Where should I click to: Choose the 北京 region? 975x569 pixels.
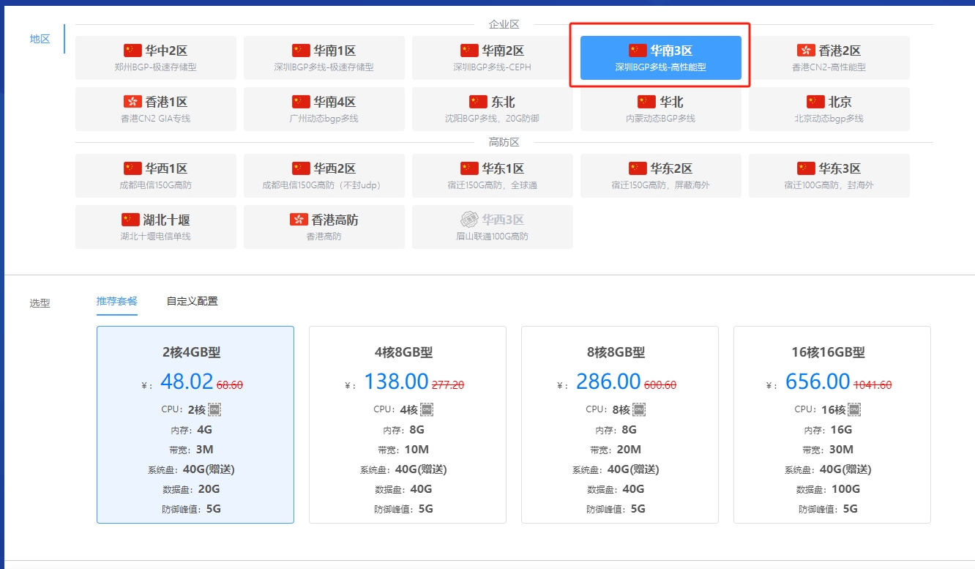pos(829,109)
